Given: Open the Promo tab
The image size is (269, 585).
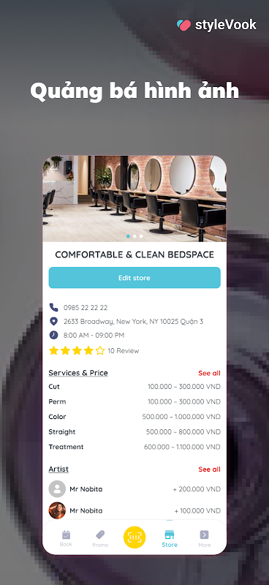Looking at the screenshot, I should 100,539.
